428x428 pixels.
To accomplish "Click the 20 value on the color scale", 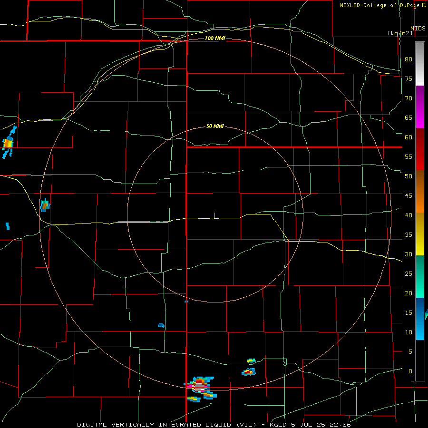I will point(409,293).
